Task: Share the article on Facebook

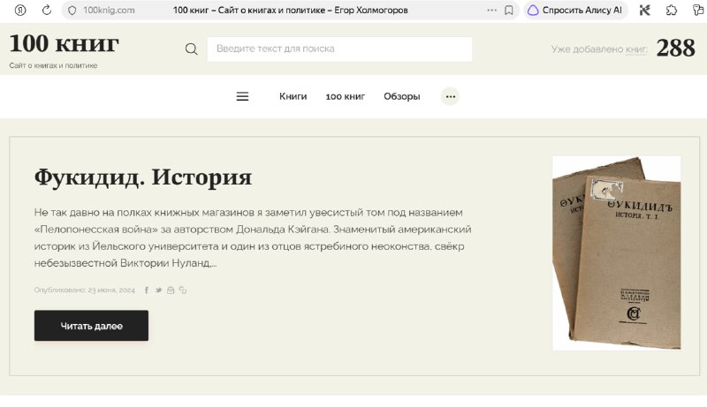Action: point(147,290)
